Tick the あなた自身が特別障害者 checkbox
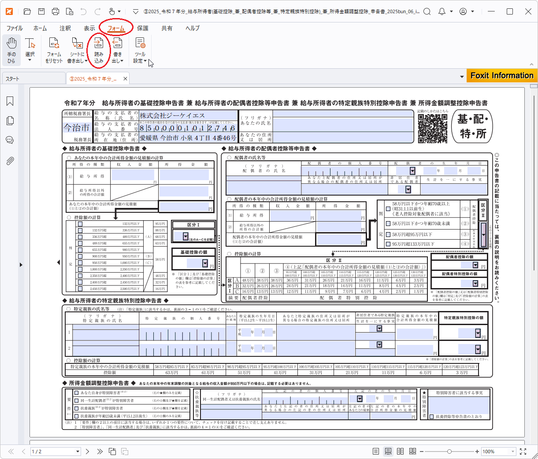This screenshot has height=459, width=538. [x=77, y=392]
